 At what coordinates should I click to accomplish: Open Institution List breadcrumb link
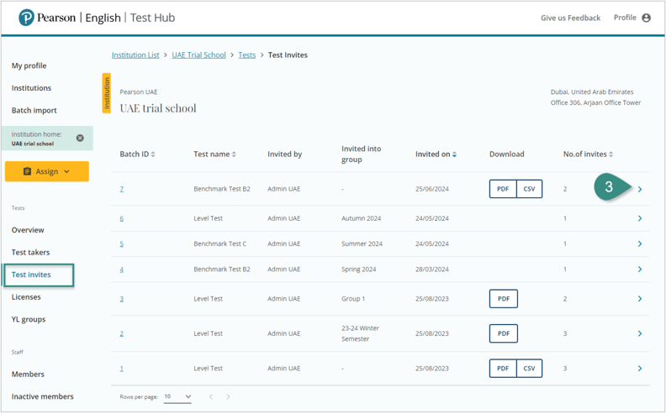point(135,55)
